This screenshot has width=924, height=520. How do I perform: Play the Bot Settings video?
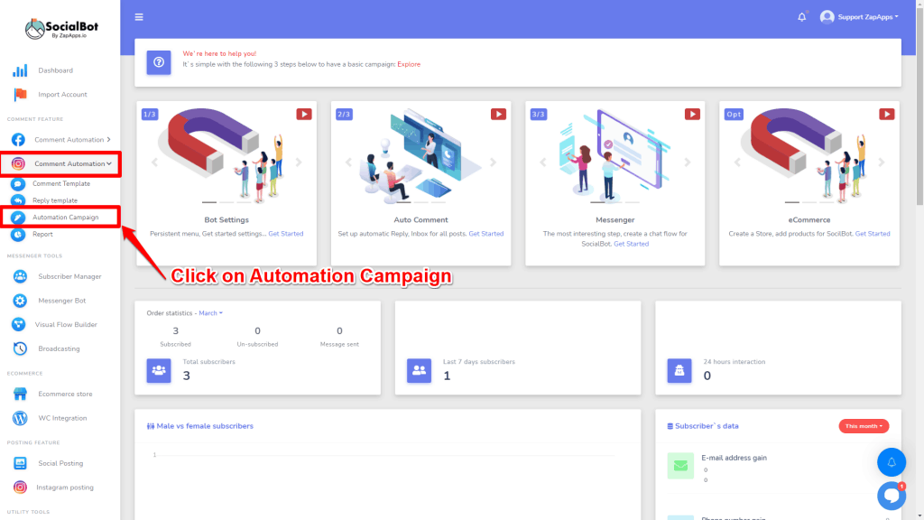[x=304, y=115]
